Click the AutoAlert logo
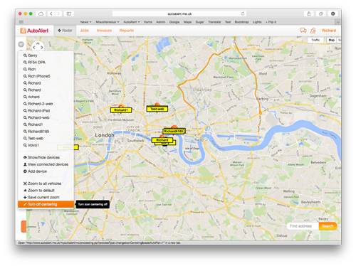The width and height of the screenshot is (356, 266). (x=34, y=31)
